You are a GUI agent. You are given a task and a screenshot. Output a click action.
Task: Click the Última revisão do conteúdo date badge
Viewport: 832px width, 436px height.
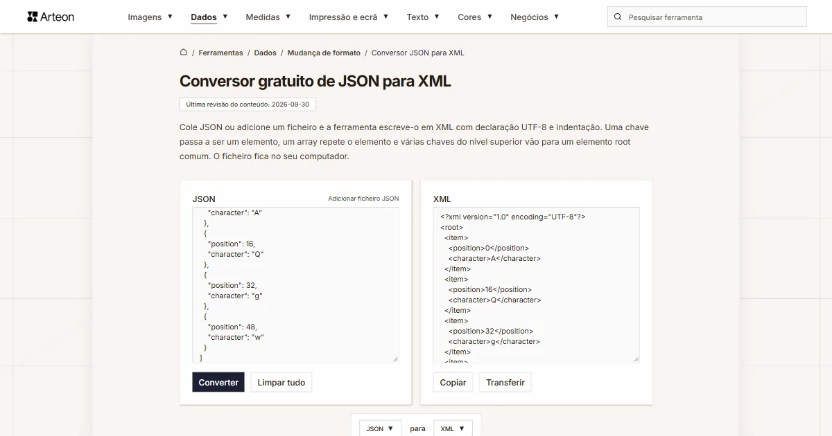pyautogui.click(x=248, y=105)
